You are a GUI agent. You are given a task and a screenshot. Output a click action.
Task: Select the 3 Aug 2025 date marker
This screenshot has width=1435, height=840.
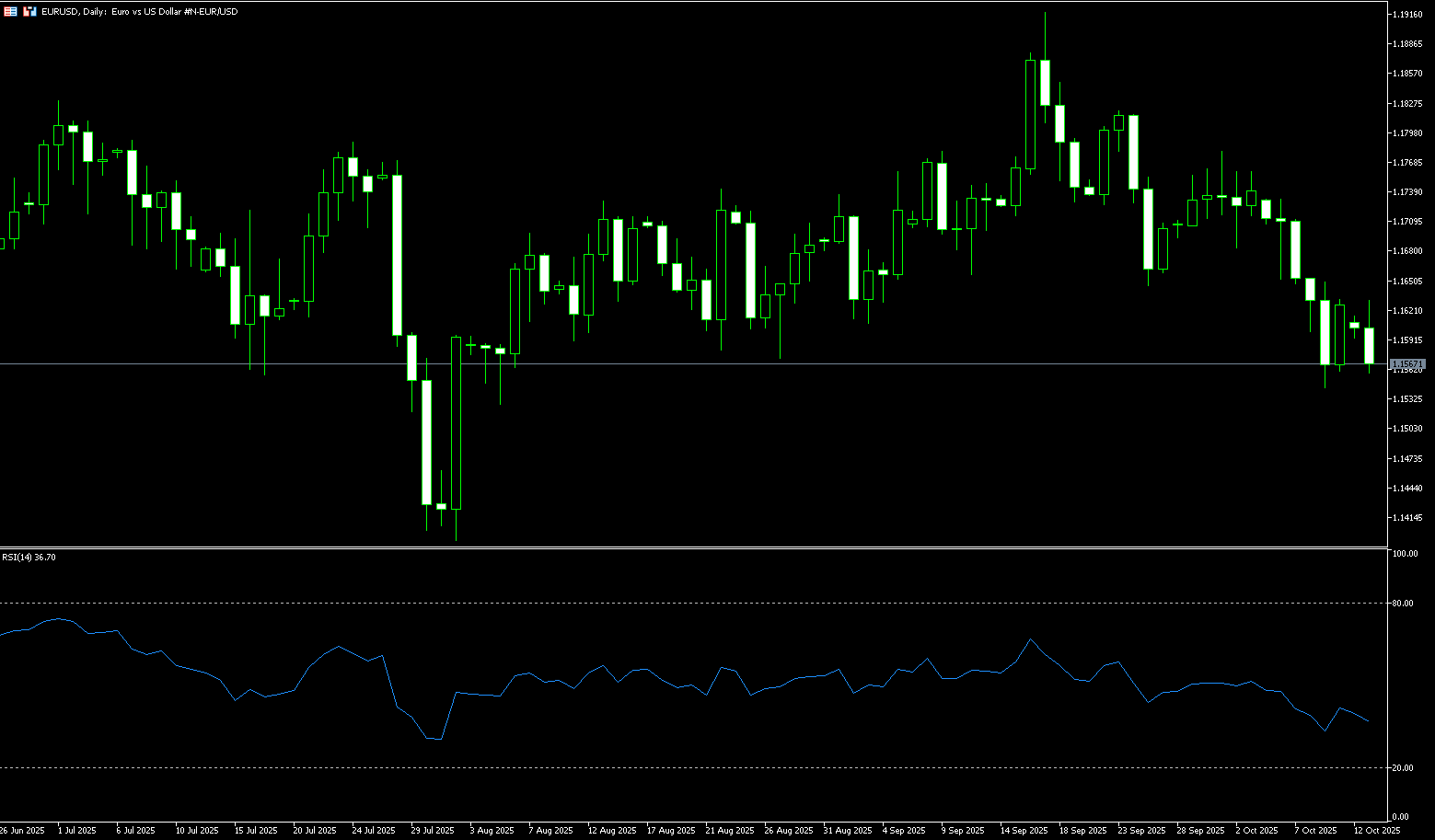tap(492, 831)
